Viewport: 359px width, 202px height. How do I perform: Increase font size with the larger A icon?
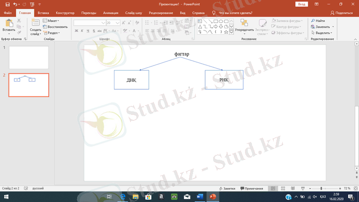click(x=123, y=23)
